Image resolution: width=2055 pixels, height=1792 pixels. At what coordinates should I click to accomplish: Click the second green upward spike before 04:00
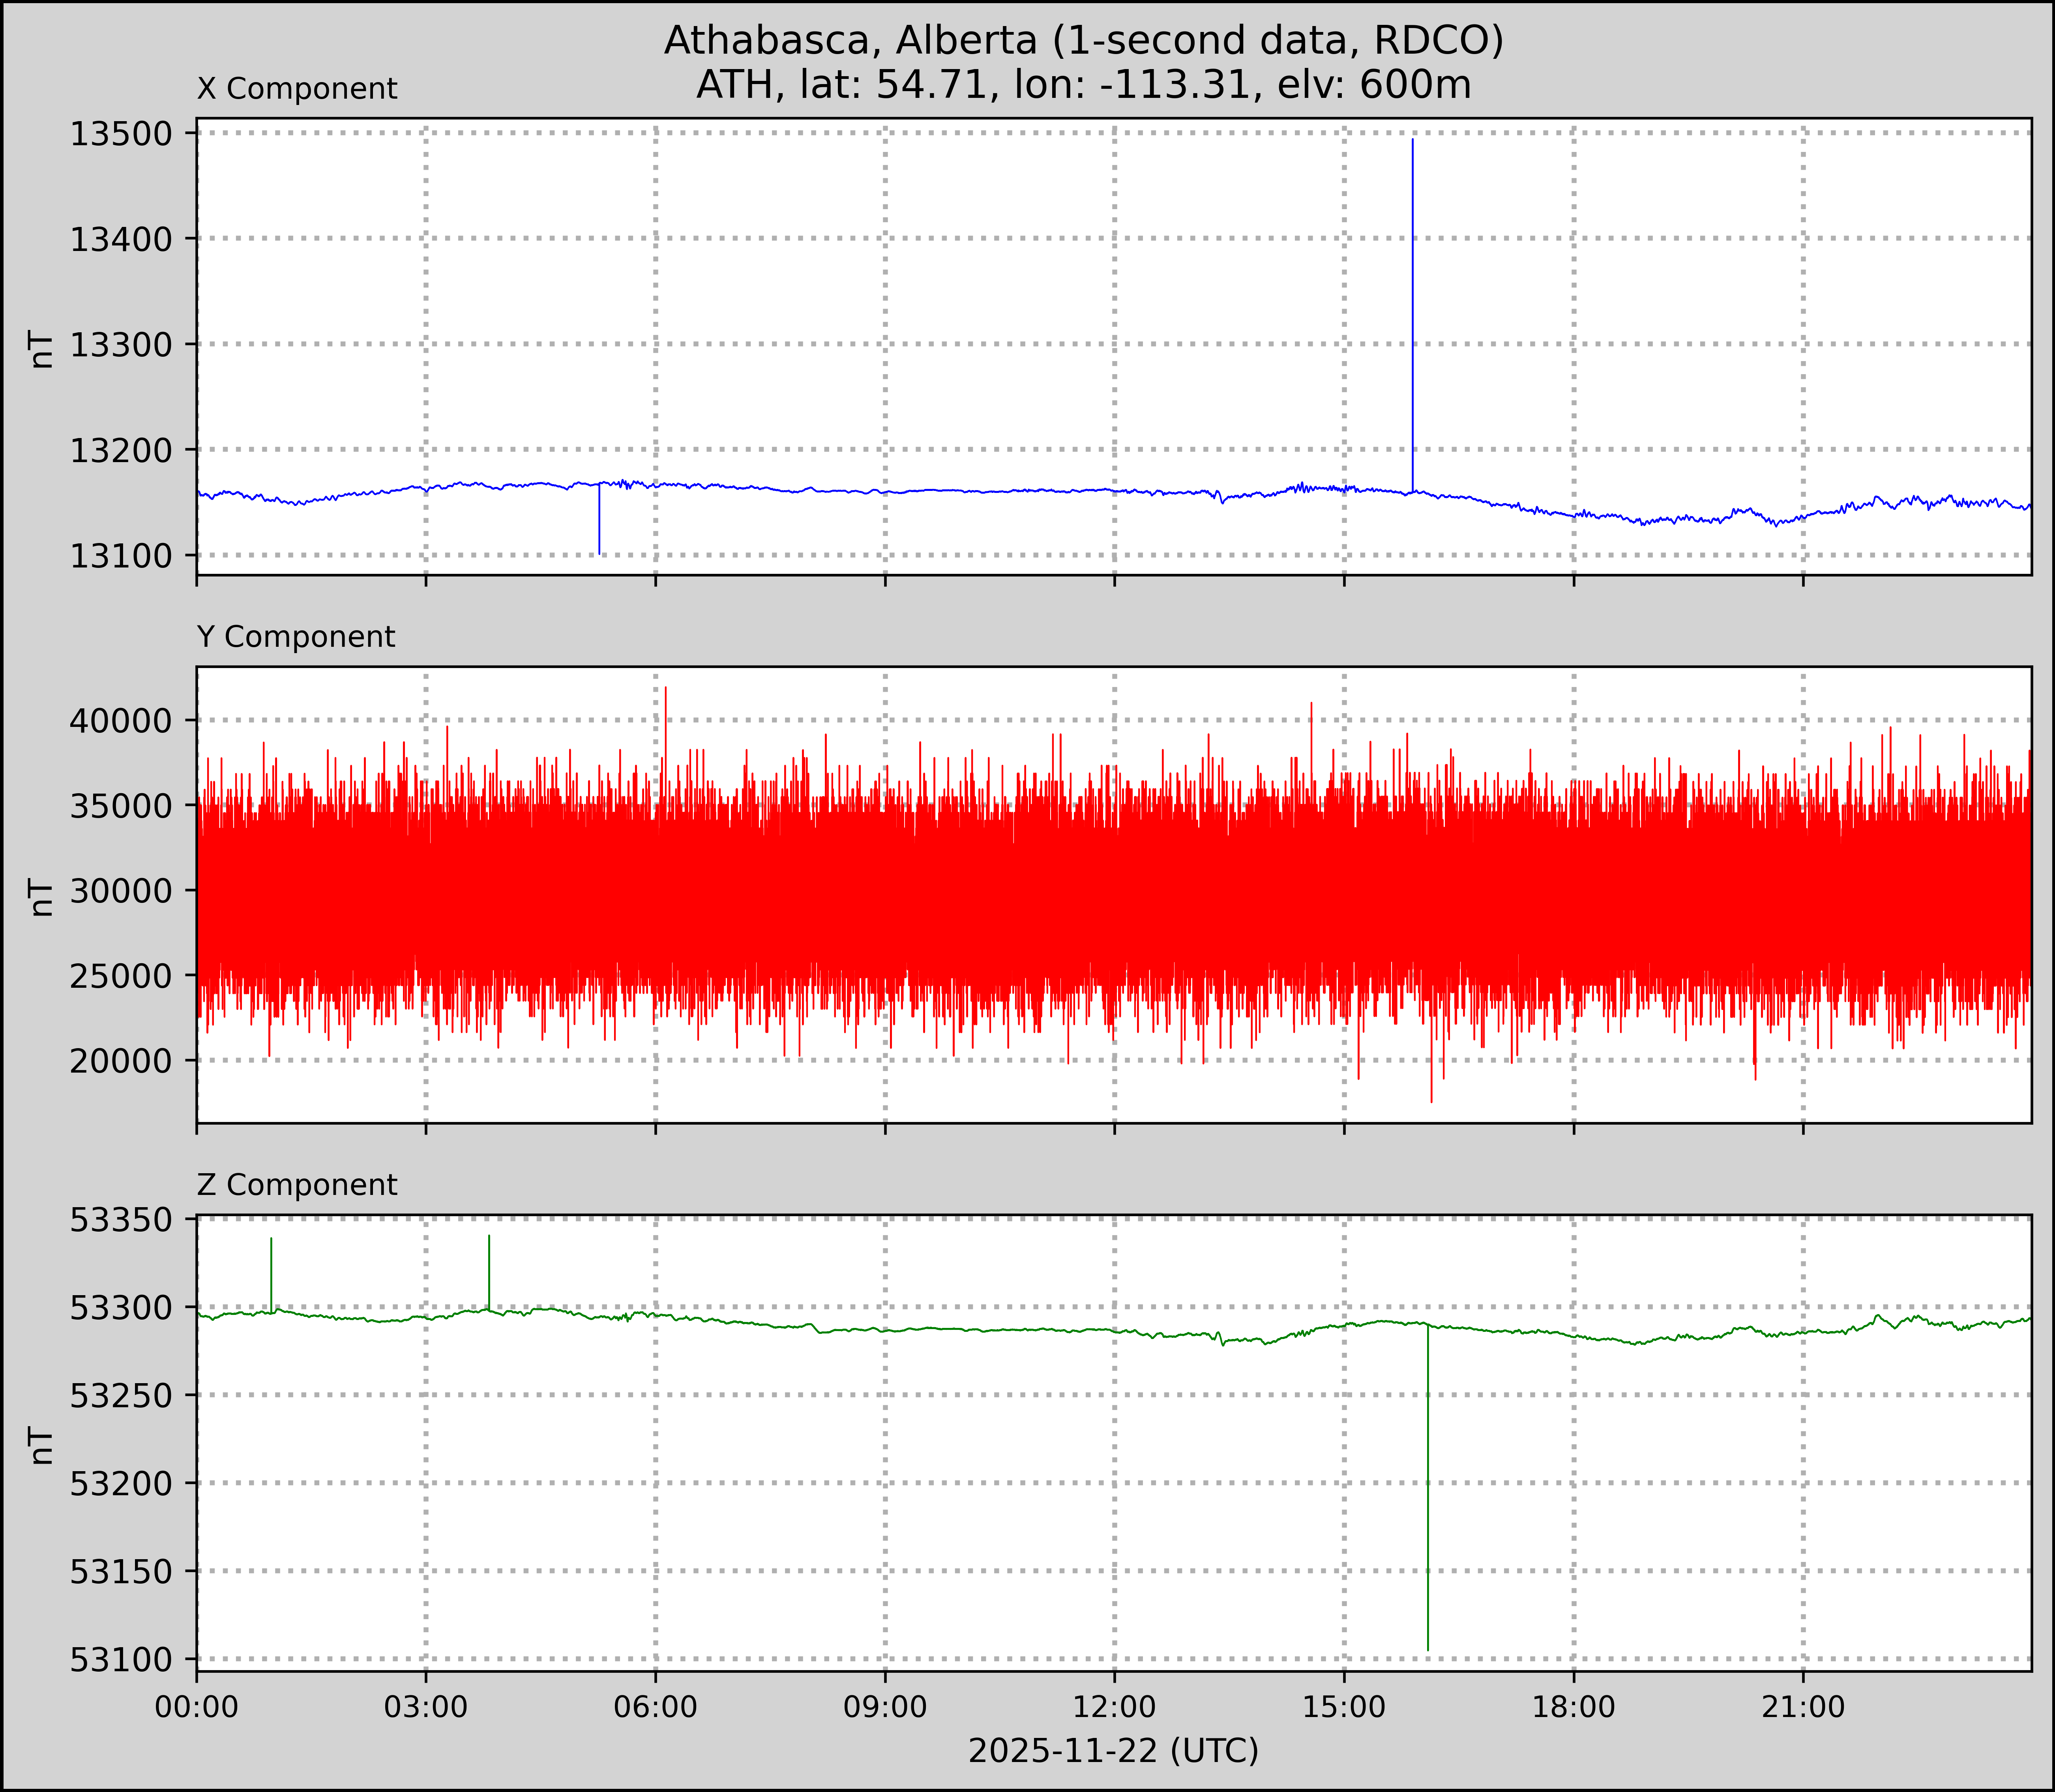[489, 1268]
